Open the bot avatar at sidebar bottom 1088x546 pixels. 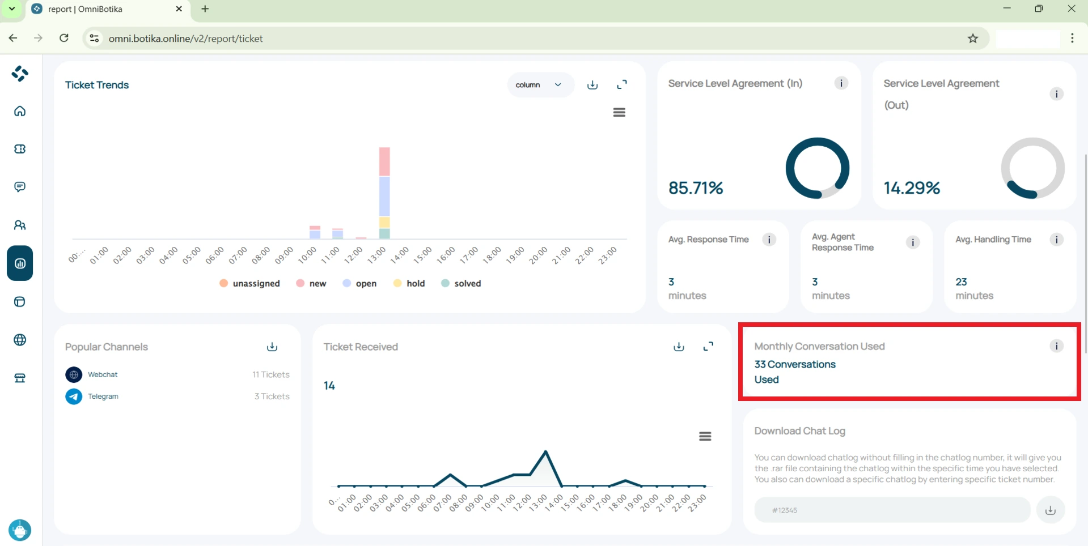point(20,530)
